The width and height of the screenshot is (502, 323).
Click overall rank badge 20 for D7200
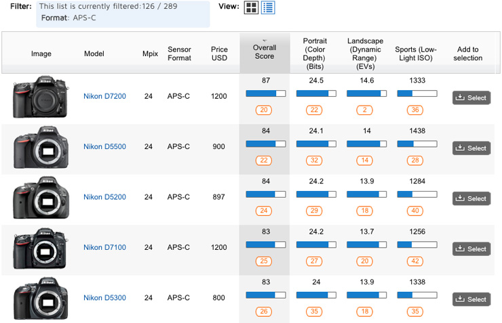[x=265, y=110]
